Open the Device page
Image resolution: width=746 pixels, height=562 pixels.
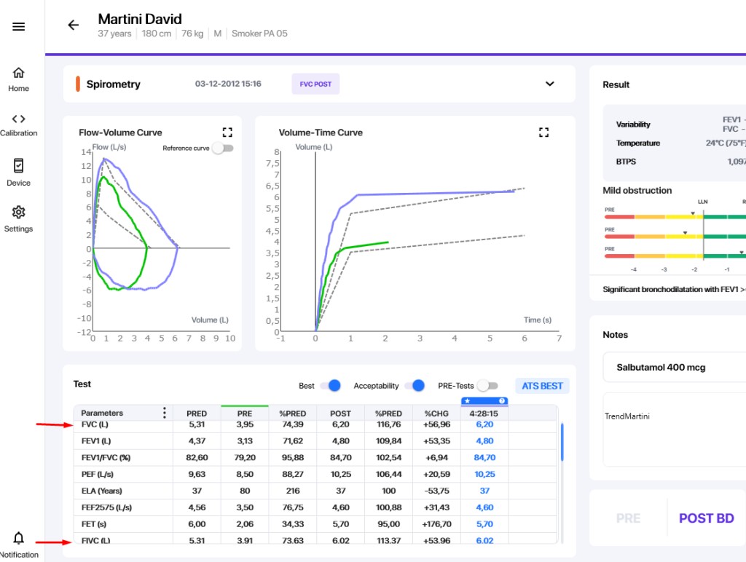coord(19,173)
